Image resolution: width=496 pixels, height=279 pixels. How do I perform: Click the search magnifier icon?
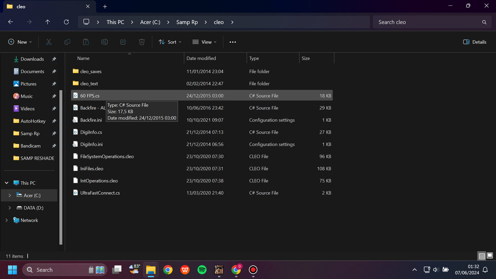[484, 22]
